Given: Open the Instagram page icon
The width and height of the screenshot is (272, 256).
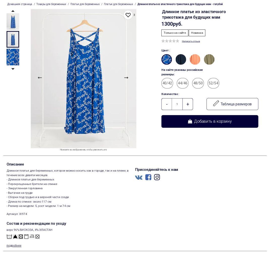Looking at the screenshot, I should (x=157, y=177).
